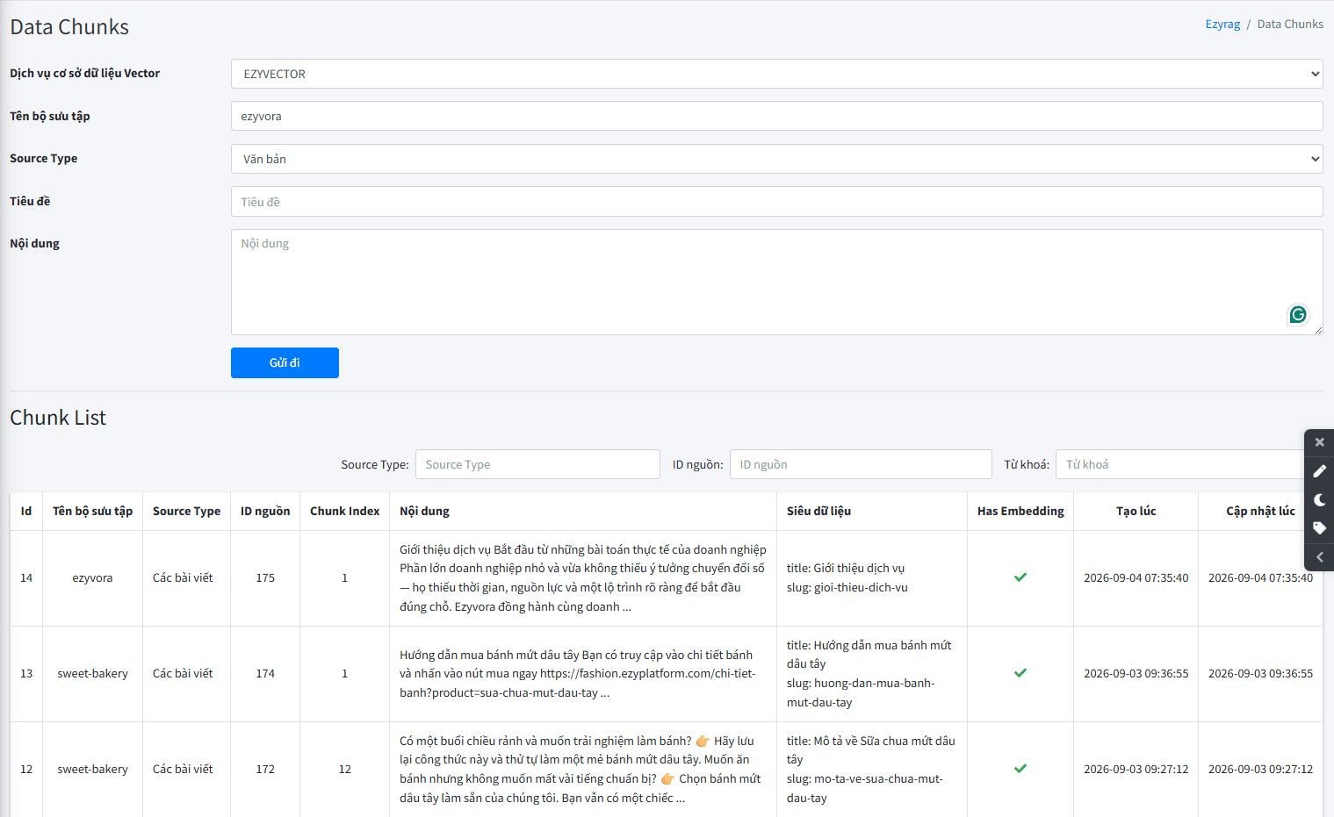Collapse side toolbar with left chevron
Image resolution: width=1334 pixels, height=817 pixels.
(x=1319, y=557)
